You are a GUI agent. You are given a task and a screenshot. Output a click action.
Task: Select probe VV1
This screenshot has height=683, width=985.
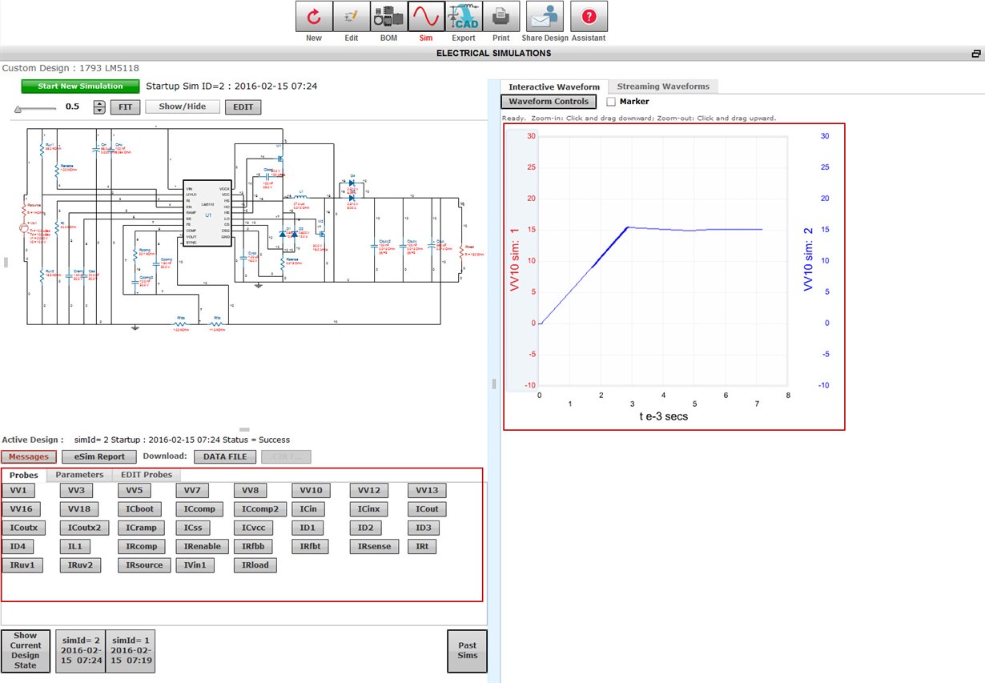18,491
